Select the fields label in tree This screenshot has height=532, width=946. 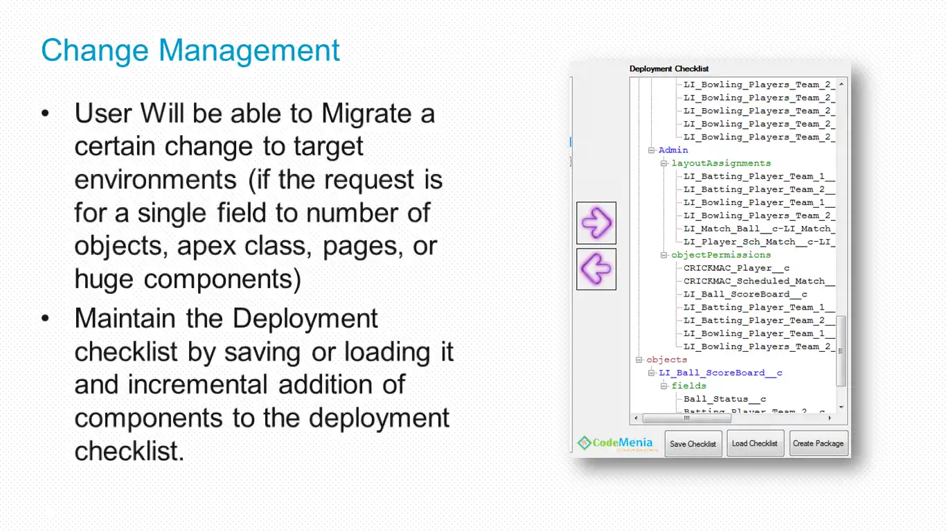click(688, 386)
